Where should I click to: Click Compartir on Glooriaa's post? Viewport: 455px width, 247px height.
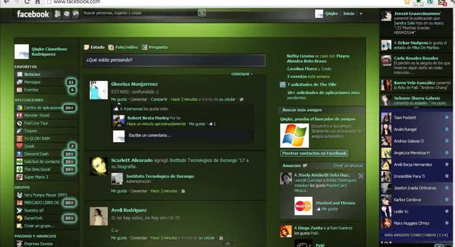[159, 99]
